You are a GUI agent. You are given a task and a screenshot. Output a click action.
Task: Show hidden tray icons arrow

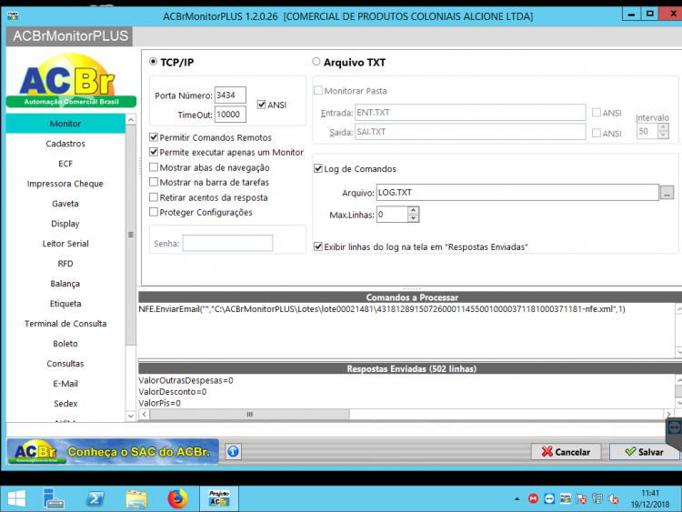[x=517, y=499]
